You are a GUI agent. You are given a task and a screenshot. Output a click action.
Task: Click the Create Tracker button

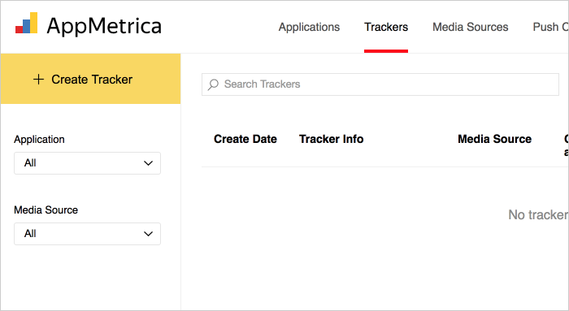[x=90, y=79]
